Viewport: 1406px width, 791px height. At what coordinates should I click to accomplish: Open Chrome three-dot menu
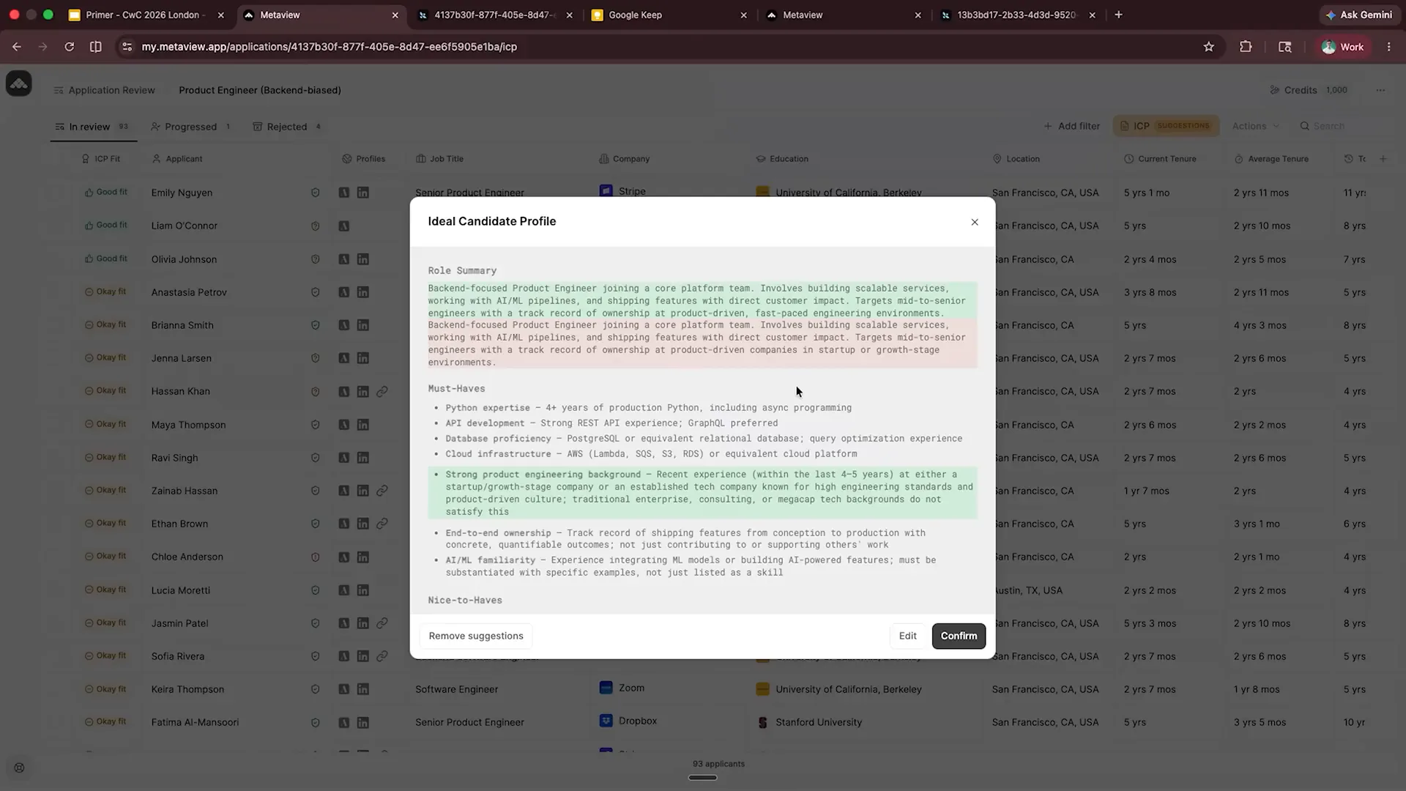1388,46
